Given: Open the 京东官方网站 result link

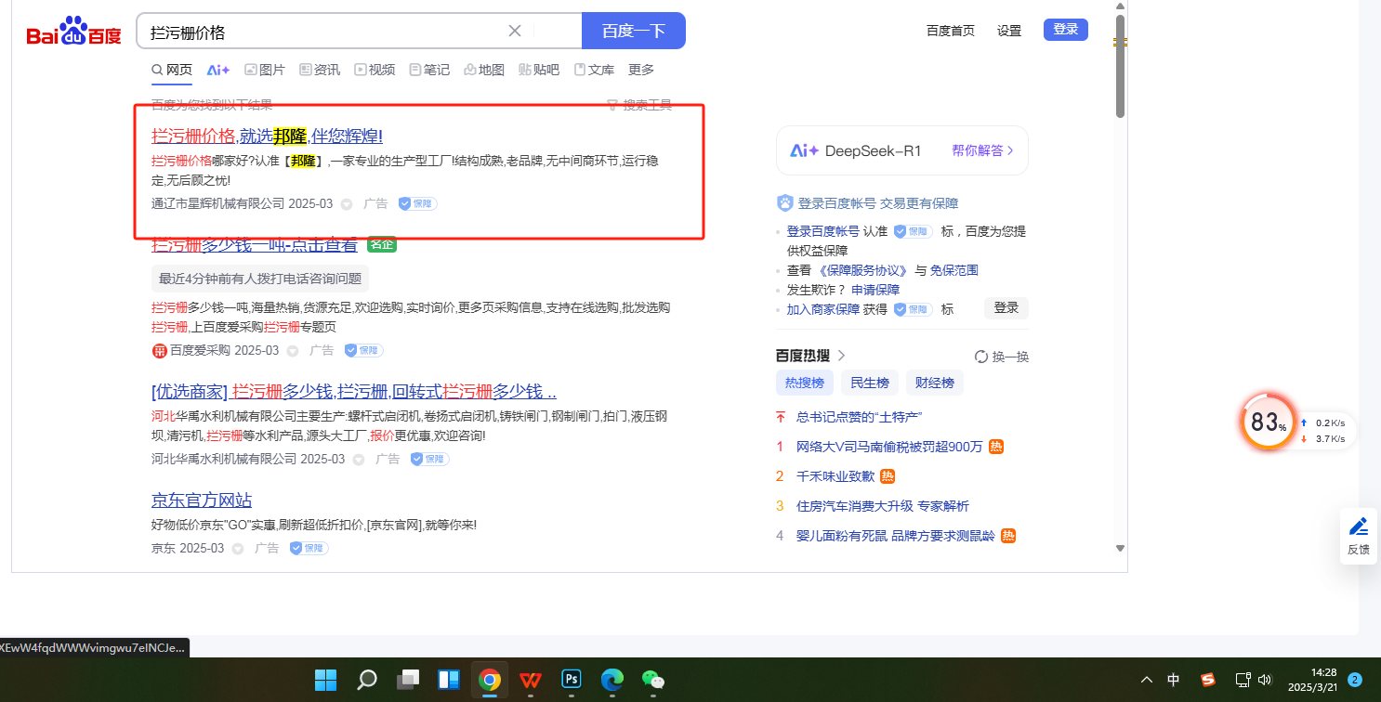Looking at the screenshot, I should pos(202,500).
